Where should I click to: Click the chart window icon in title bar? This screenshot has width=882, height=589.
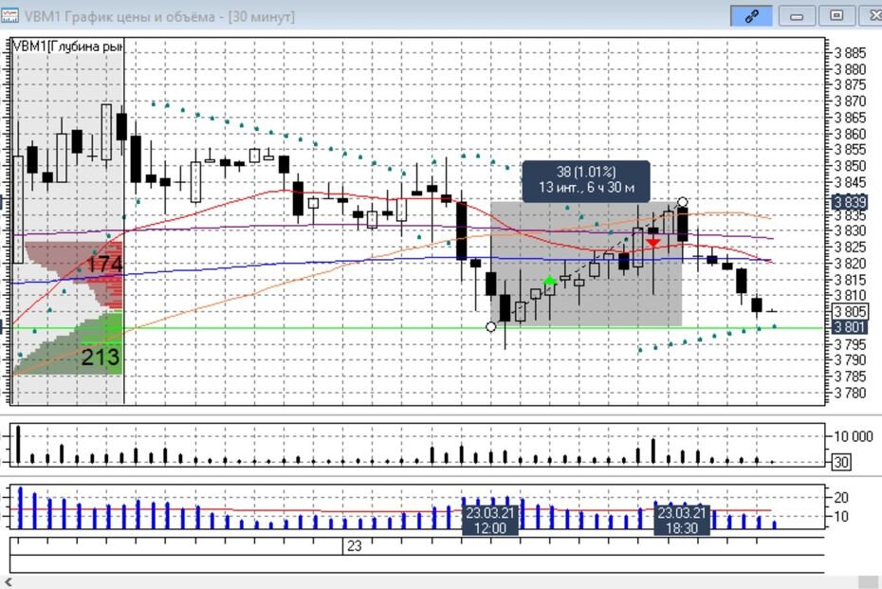point(9,15)
